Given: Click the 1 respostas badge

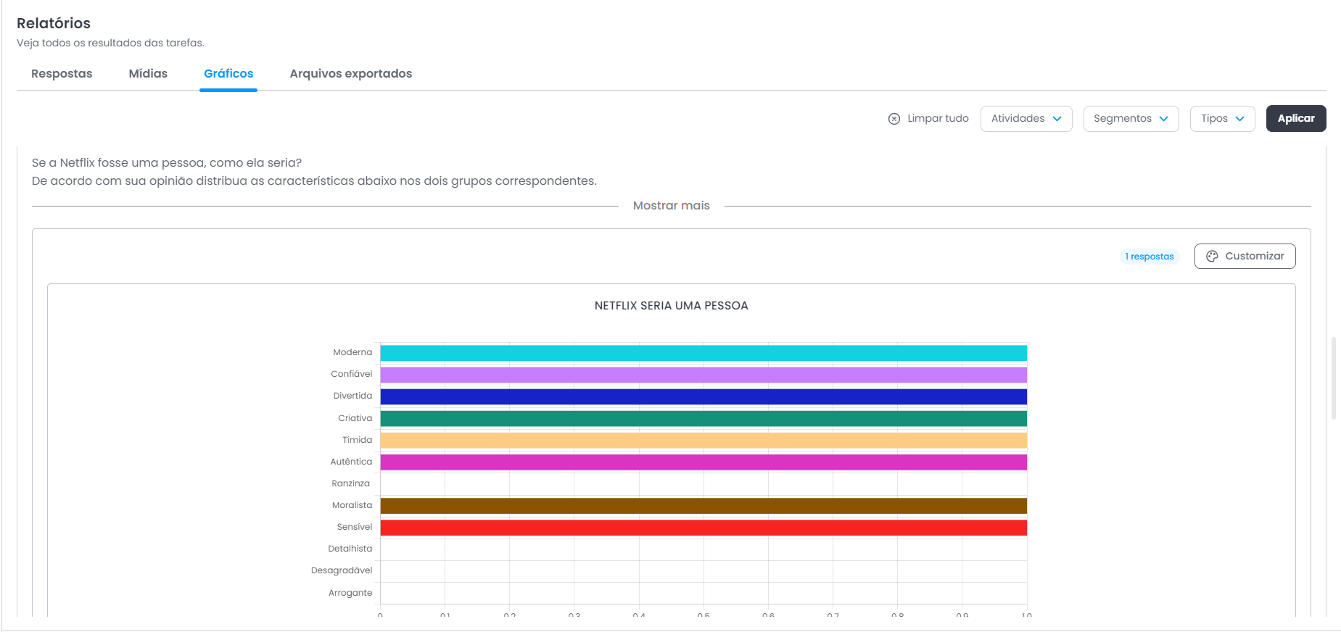Looking at the screenshot, I should tap(1150, 257).
